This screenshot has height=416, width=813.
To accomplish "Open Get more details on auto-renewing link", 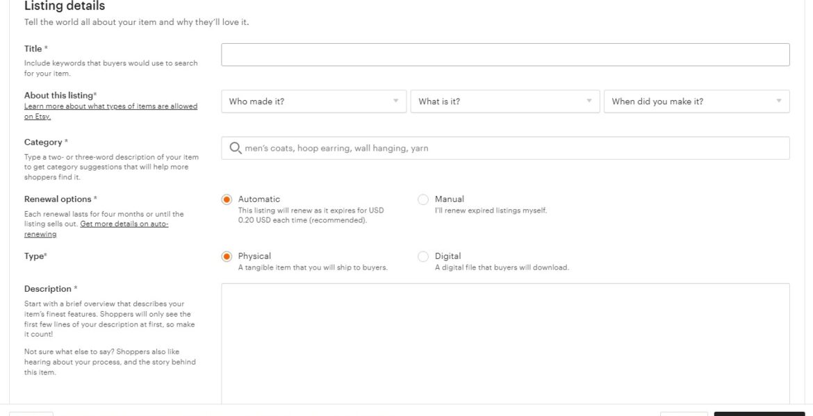I will point(124,224).
